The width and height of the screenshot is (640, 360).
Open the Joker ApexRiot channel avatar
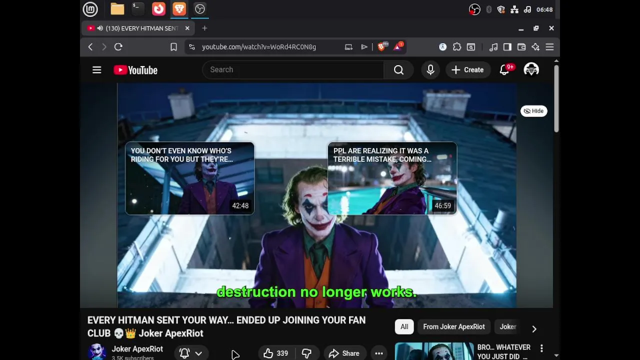[96, 352]
